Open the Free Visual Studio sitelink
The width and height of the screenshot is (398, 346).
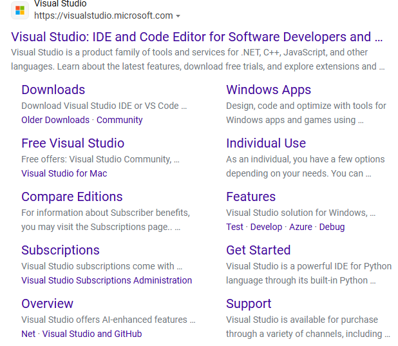click(73, 143)
